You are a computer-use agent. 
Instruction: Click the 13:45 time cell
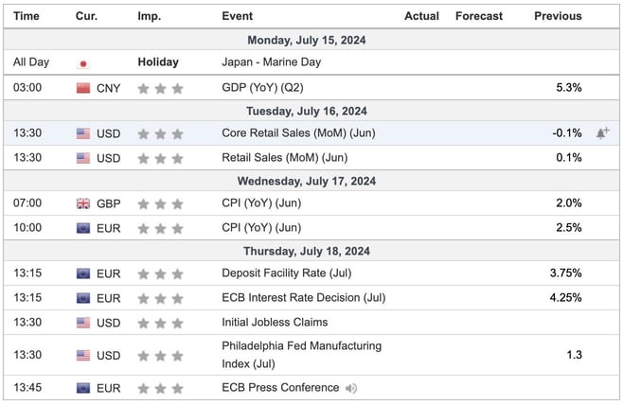click(x=27, y=388)
